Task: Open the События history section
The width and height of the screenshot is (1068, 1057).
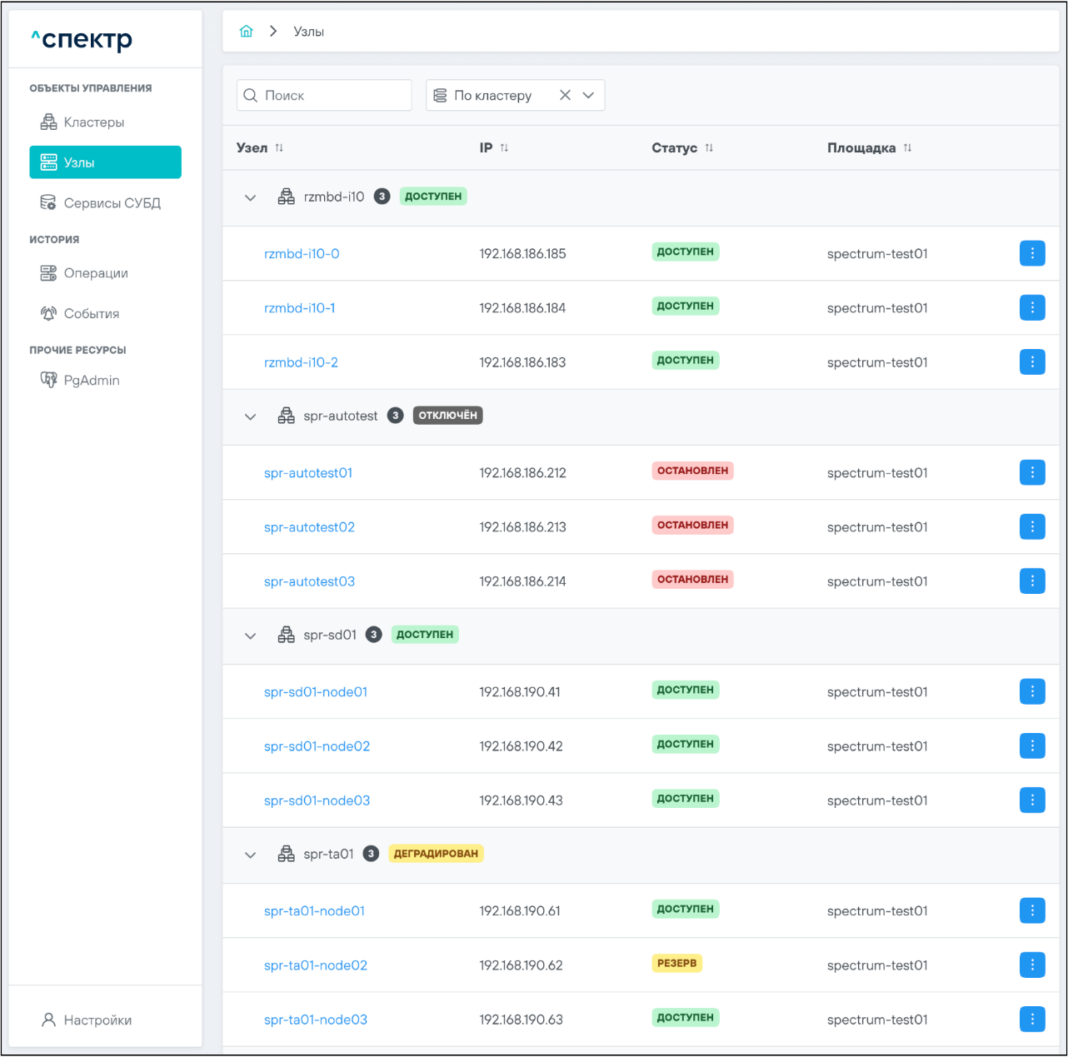Action: click(x=91, y=314)
